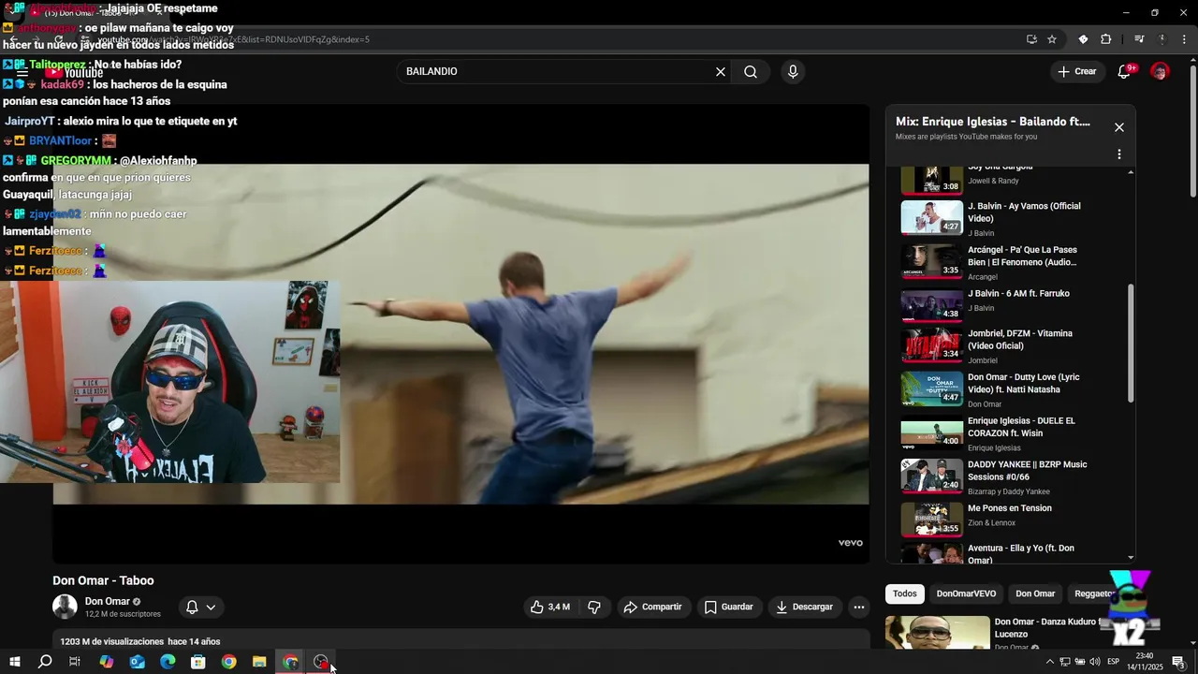Image resolution: width=1198 pixels, height=674 pixels.
Task: Open the Crear create menu
Action: (1077, 71)
